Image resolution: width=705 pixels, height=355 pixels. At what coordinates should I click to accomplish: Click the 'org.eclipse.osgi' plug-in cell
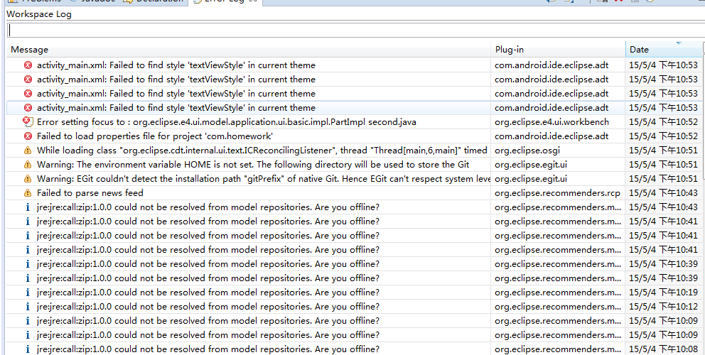(527, 150)
